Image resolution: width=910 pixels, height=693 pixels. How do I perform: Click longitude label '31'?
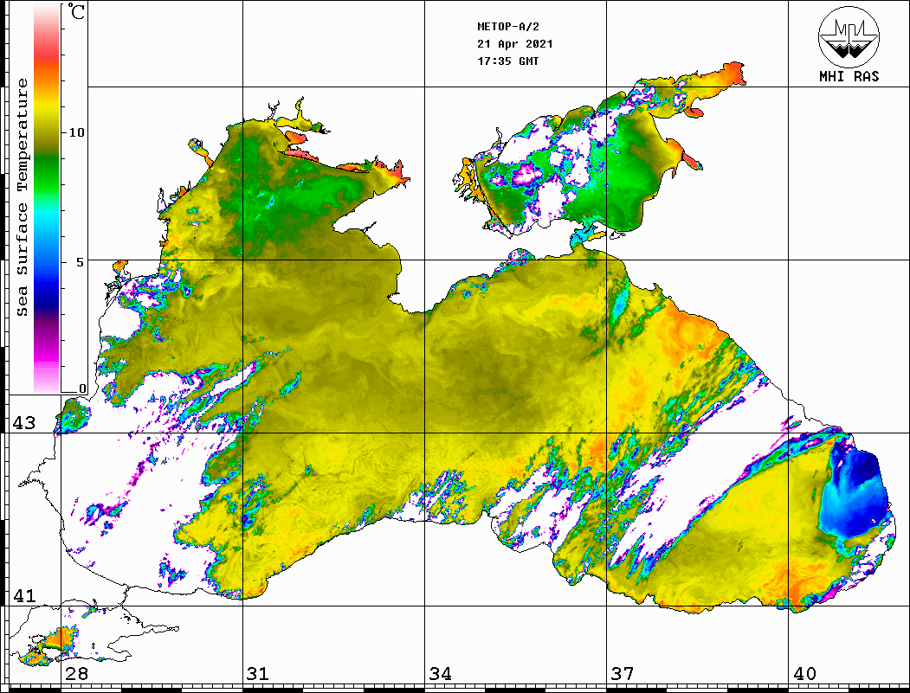258,674
